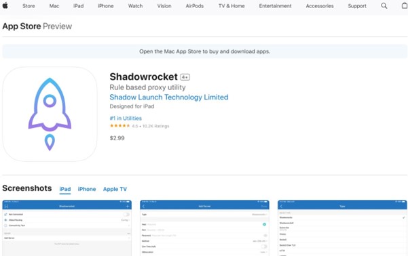408x256 pixels.
Task: Open the TV & Home menu
Action: click(231, 5)
